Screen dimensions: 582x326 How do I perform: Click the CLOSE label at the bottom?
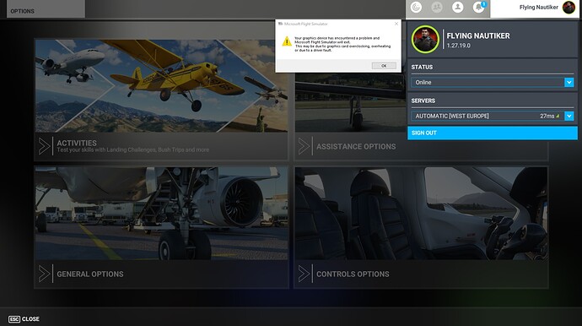tap(30, 319)
